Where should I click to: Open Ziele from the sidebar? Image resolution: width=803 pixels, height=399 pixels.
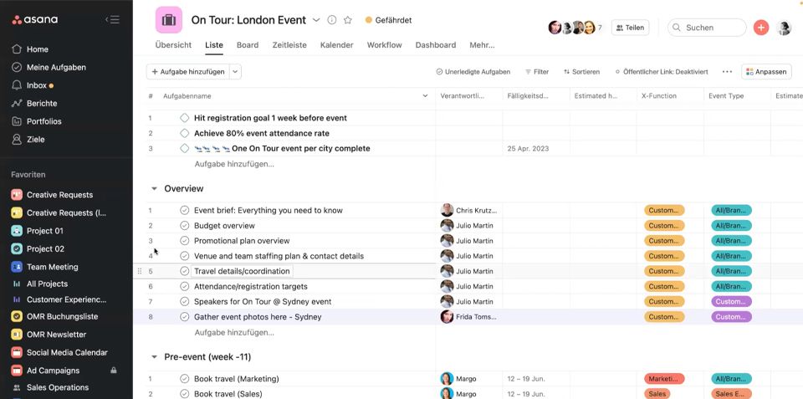point(35,140)
